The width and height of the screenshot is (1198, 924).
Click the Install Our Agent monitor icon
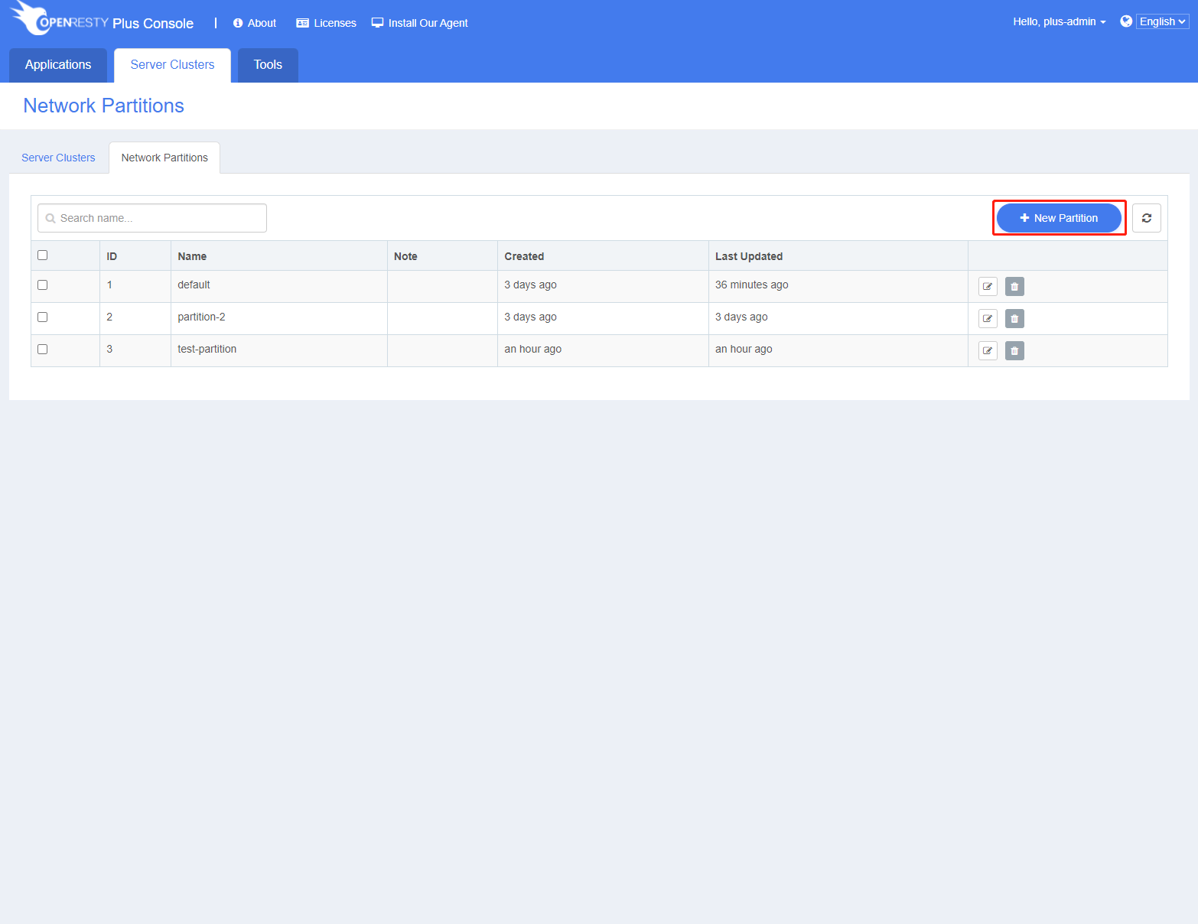tap(377, 23)
